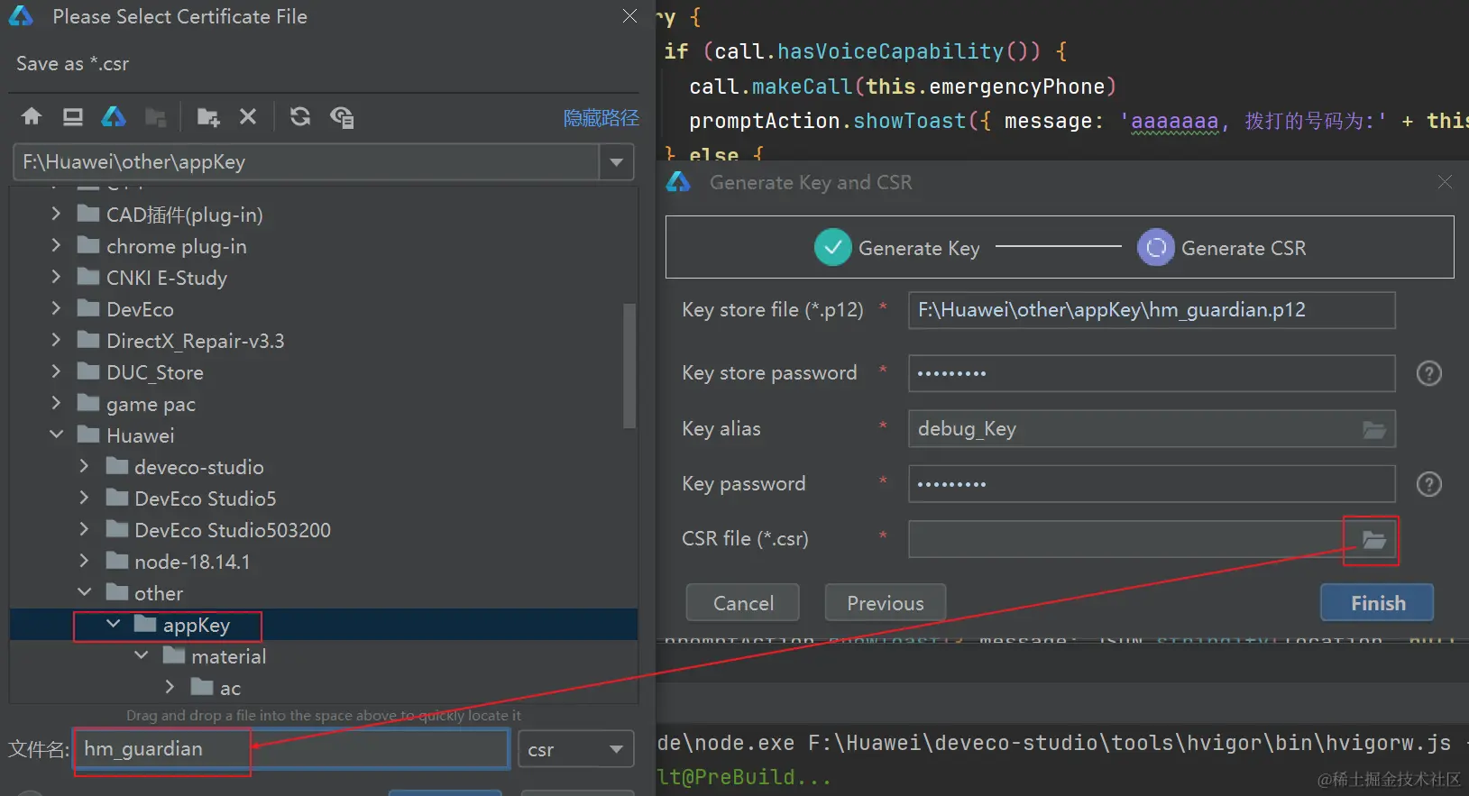Viewport: 1469px width, 796px height.
Task: Open help for Key store password
Action: [x=1429, y=373]
